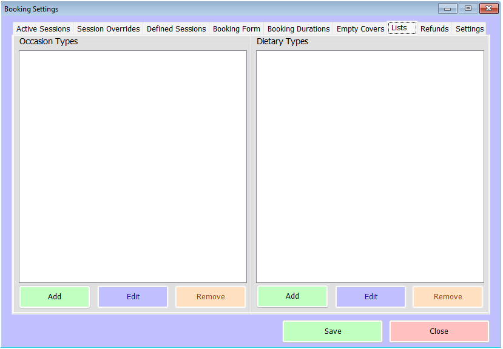Screen dimensions: 503x349
Task: Save the booking settings
Action: 333,331
